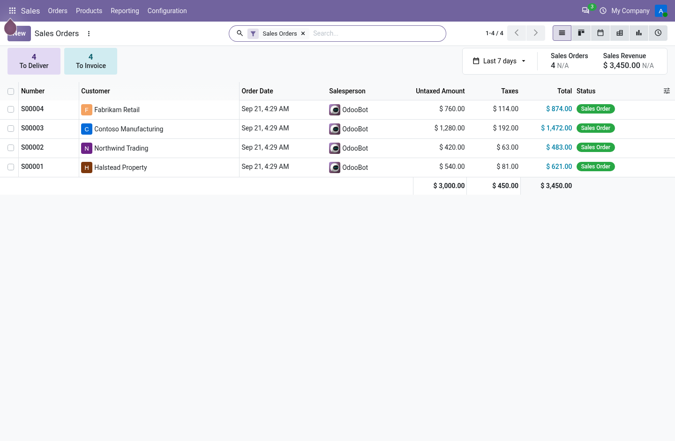Open the Reporting menu

point(125,11)
